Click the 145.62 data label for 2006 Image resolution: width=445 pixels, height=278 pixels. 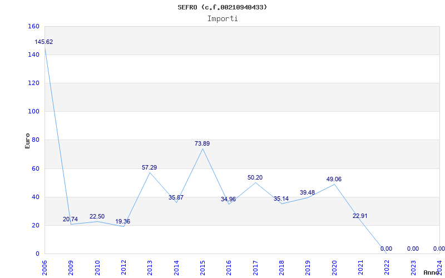tap(44, 42)
